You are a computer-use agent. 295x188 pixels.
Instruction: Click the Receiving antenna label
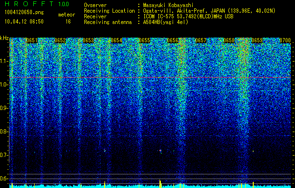pos(108,22)
